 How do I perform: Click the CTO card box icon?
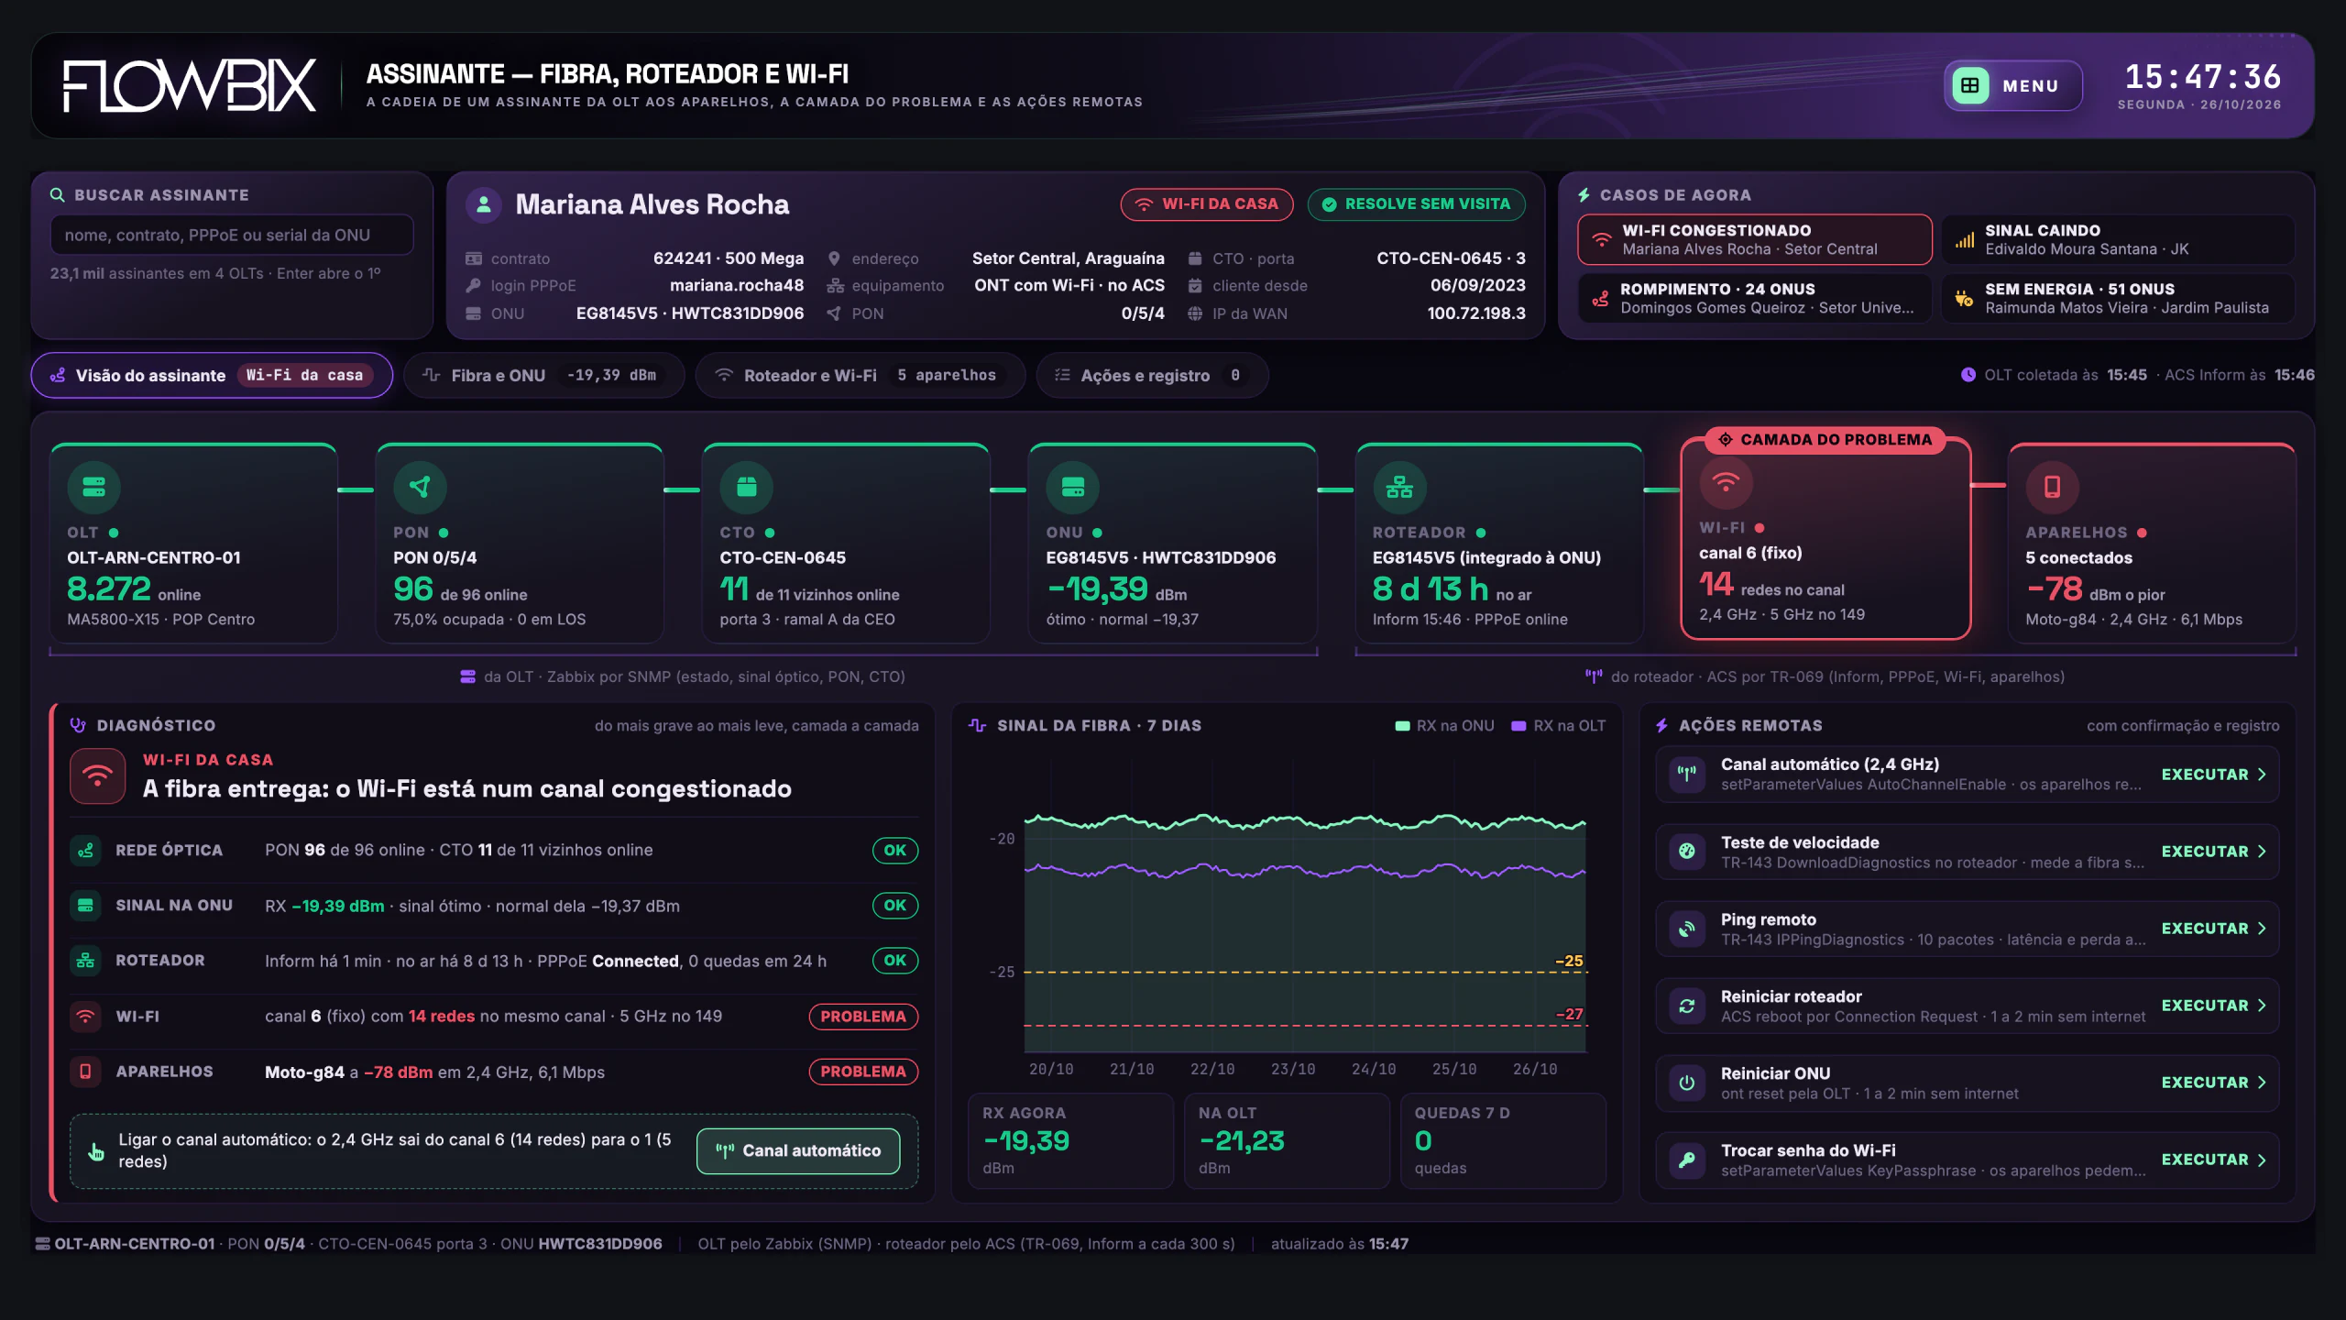[x=746, y=487]
